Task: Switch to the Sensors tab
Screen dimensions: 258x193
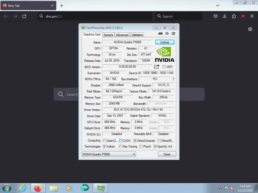Action: [x=108, y=35]
